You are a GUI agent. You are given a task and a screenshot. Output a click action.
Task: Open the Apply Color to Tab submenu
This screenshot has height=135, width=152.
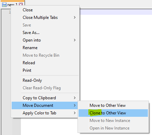[45, 113]
